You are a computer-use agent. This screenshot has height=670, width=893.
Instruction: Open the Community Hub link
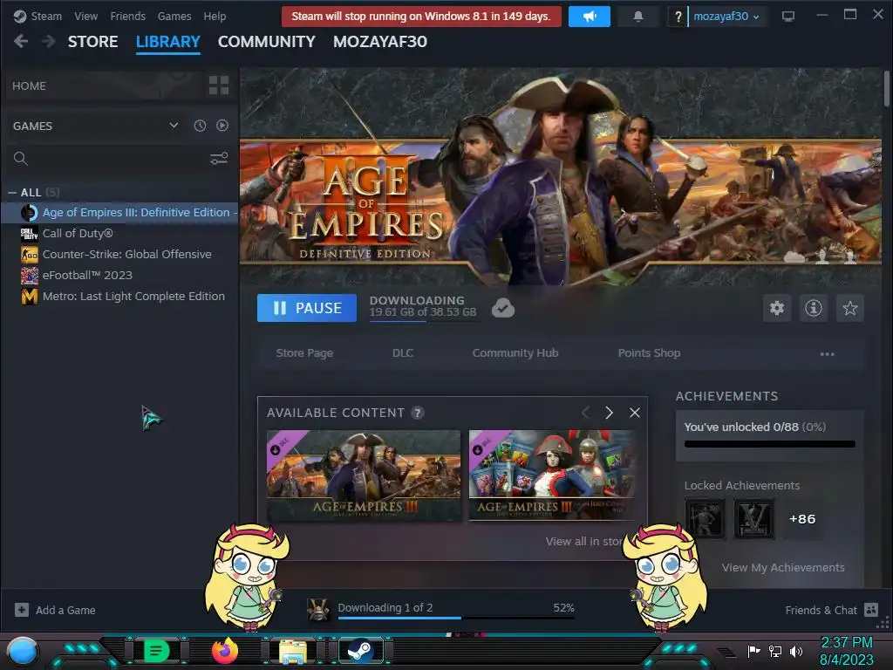[515, 353]
